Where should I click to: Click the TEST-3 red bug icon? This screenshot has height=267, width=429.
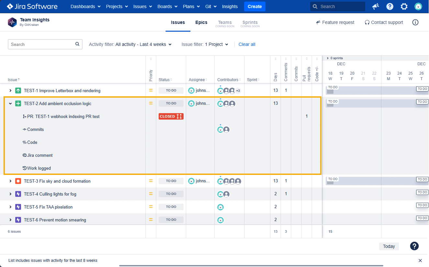(x=18, y=181)
